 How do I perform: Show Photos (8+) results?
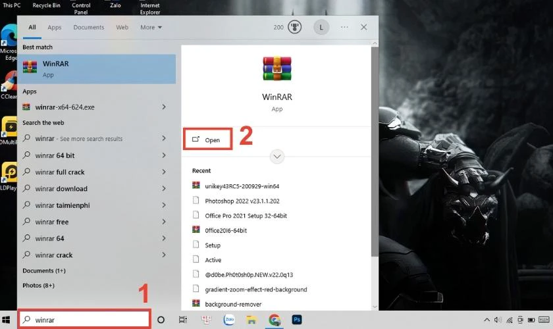[x=38, y=286]
